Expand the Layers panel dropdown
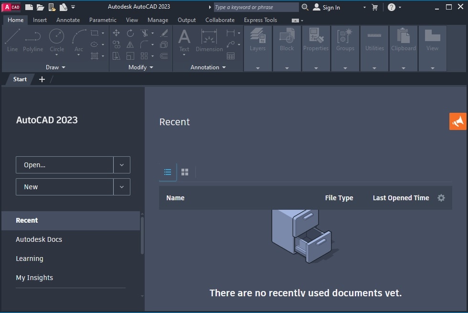Image resolution: width=468 pixels, height=313 pixels. point(258,68)
